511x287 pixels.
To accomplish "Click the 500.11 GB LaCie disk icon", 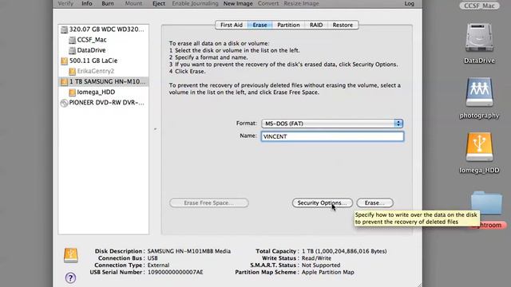I will (x=64, y=61).
